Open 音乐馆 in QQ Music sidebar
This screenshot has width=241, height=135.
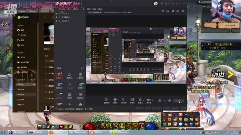(x=21, y=35)
